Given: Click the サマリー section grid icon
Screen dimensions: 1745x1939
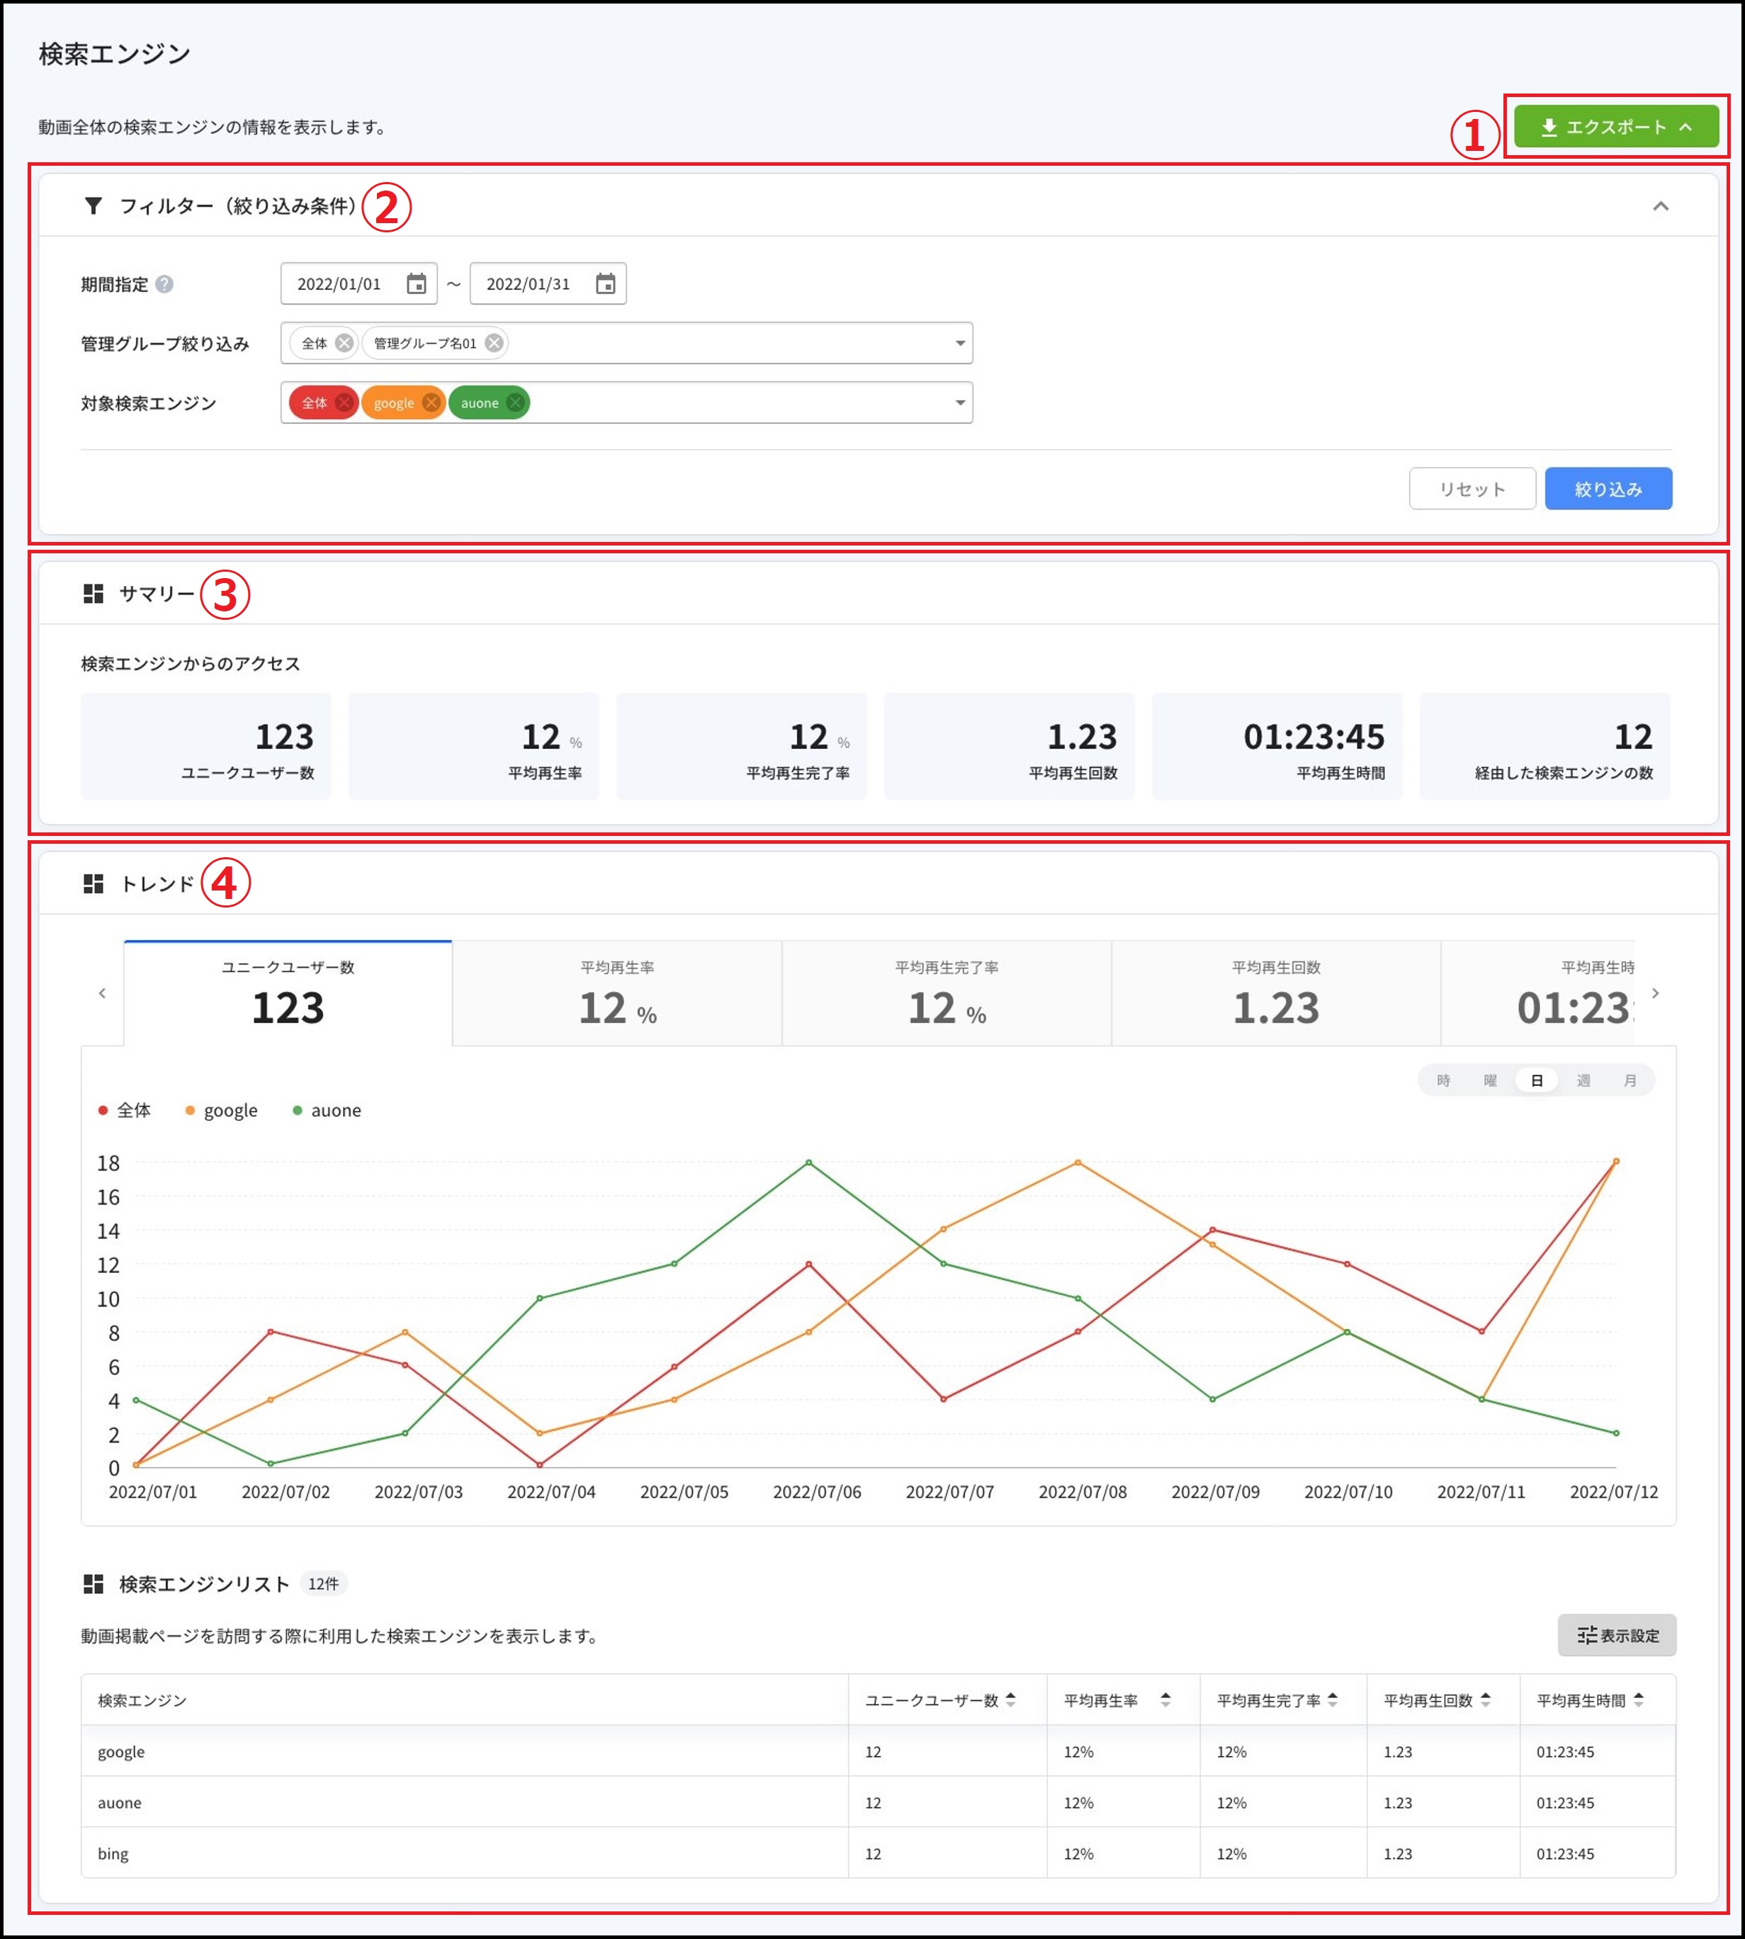Looking at the screenshot, I should [x=93, y=594].
